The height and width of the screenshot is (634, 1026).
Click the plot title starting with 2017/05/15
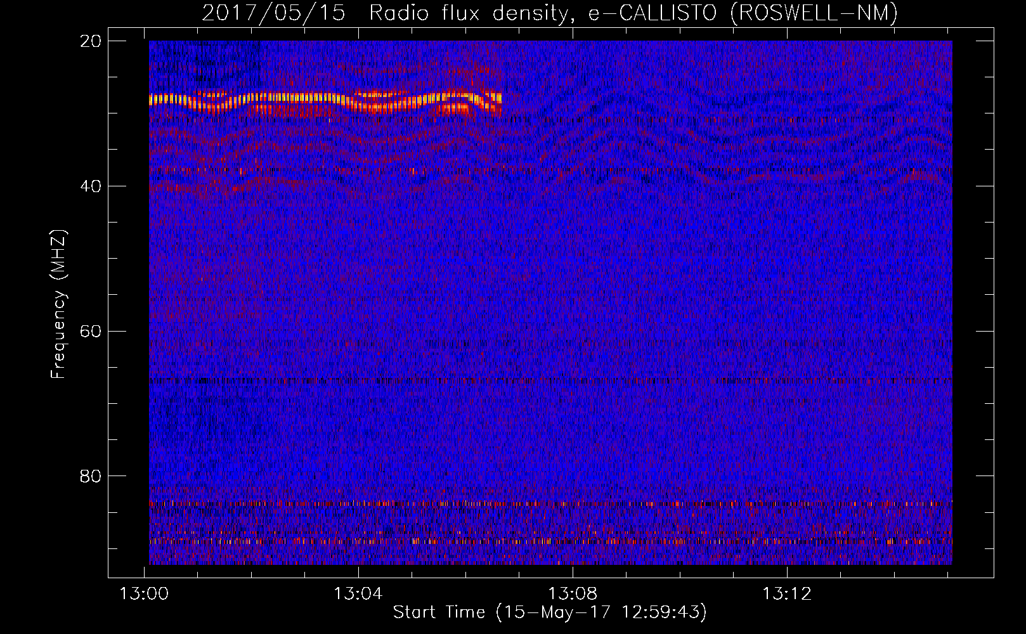tap(550, 13)
